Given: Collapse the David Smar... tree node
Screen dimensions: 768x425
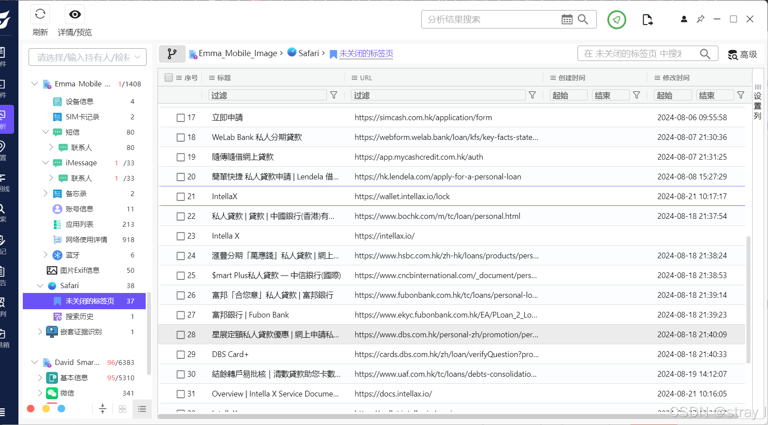Looking at the screenshot, I should point(35,362).
